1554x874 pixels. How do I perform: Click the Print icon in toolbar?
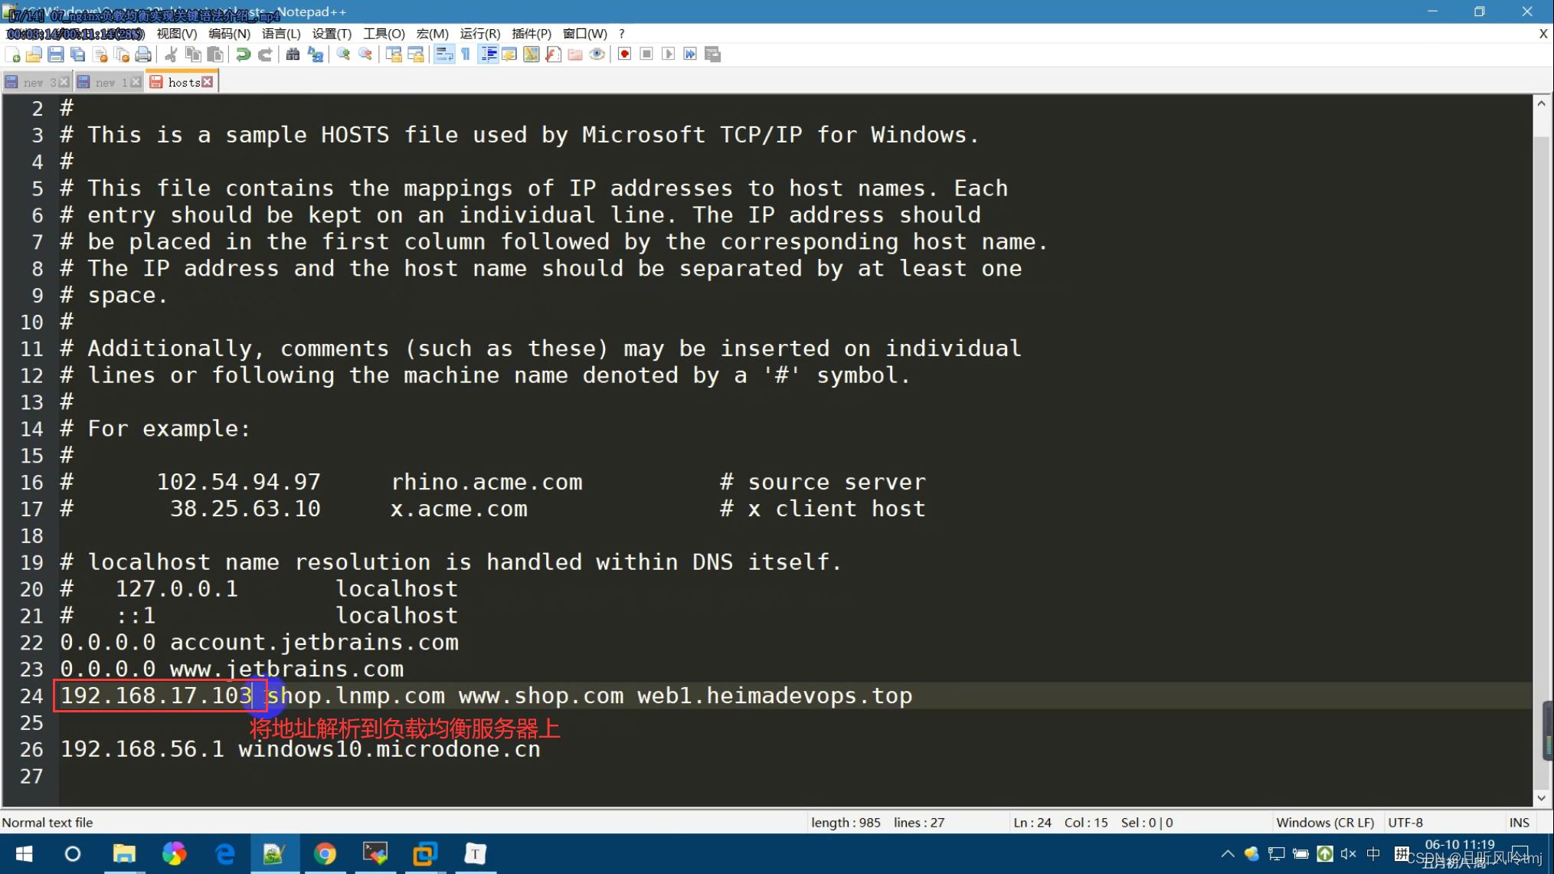[143, 54]
